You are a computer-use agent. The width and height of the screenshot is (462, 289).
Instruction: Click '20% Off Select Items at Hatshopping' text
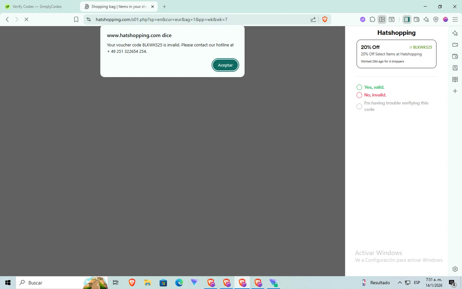(x=391, y=54)
